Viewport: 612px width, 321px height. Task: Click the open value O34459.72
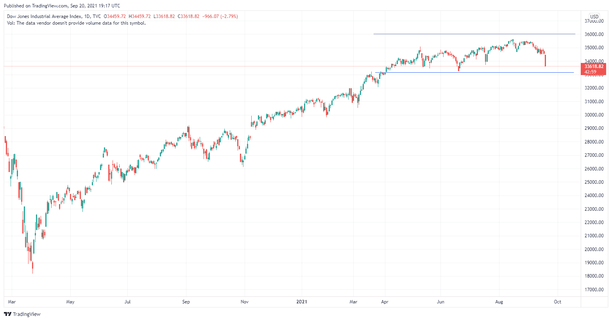pos(115,16)
